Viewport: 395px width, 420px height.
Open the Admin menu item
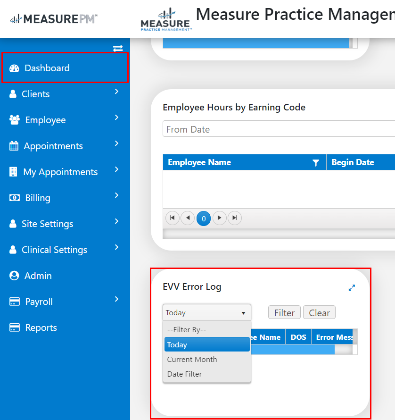coord(65,276)
